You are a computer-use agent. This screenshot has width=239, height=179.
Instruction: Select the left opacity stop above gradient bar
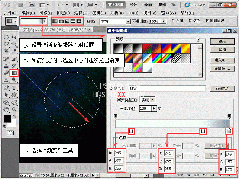point(116,117)
